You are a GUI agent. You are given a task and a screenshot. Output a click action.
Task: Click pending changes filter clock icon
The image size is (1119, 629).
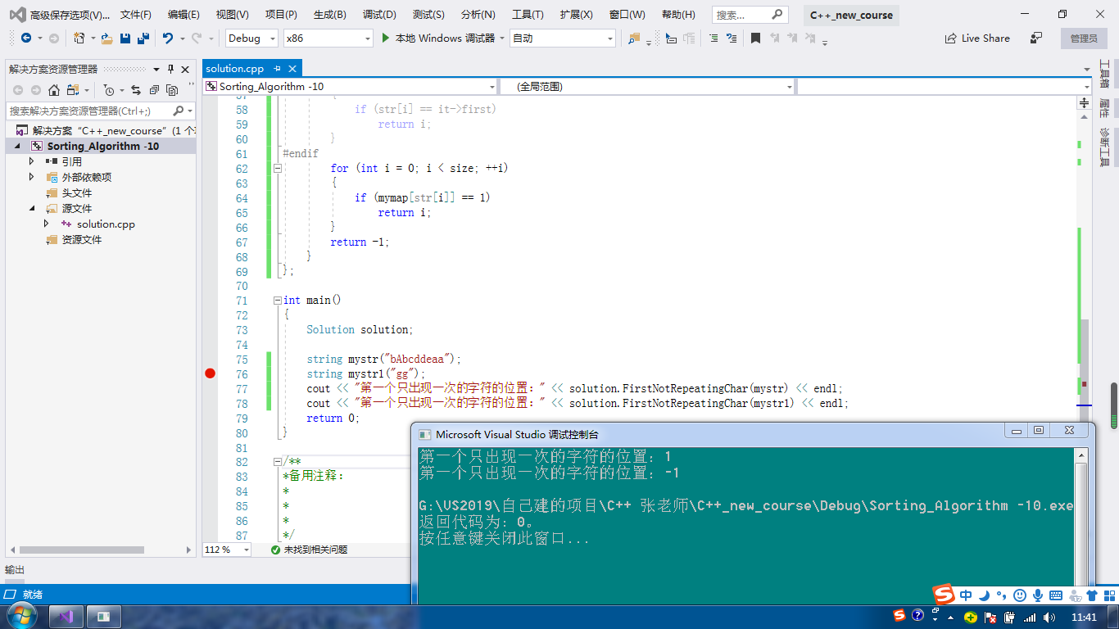tap(110, 90)
